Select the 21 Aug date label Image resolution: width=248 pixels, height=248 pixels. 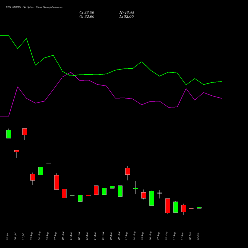[126, 236]
